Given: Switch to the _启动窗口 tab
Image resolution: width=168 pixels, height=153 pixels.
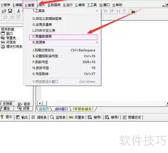Looking at the screenshot, I should pos(61,109).
